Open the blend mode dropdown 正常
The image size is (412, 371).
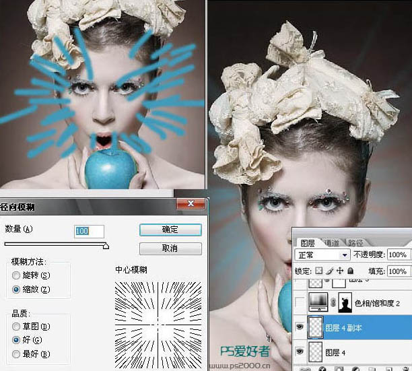tap(323, 256)
